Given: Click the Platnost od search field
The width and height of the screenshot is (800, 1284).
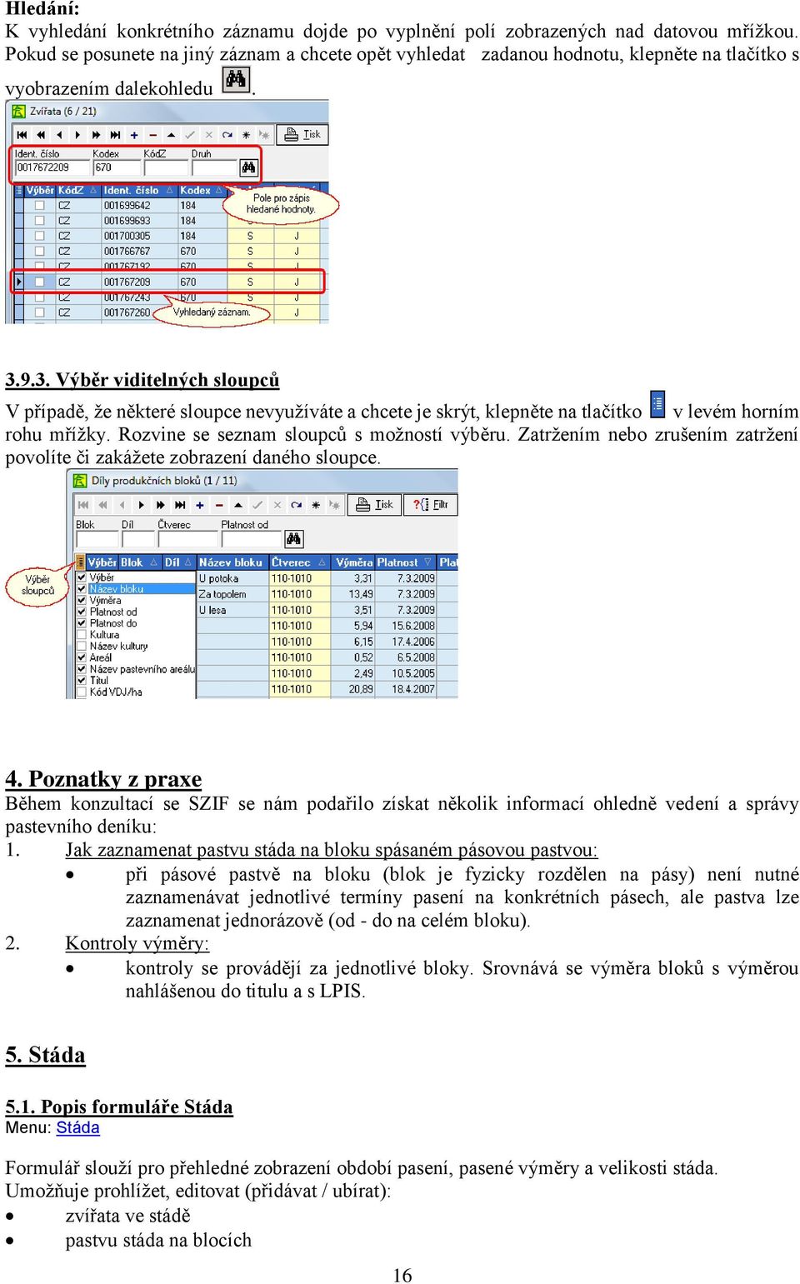Looking at the screenshot, I should 252,539.
